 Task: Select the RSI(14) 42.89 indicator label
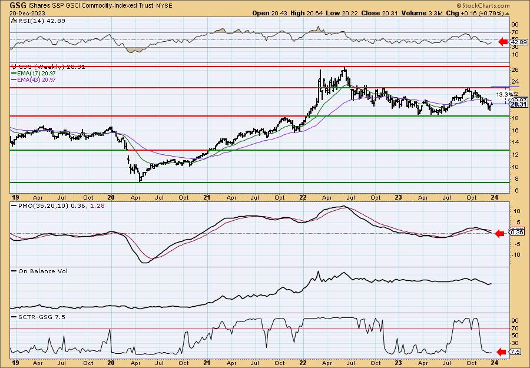[x=38, y=21]
